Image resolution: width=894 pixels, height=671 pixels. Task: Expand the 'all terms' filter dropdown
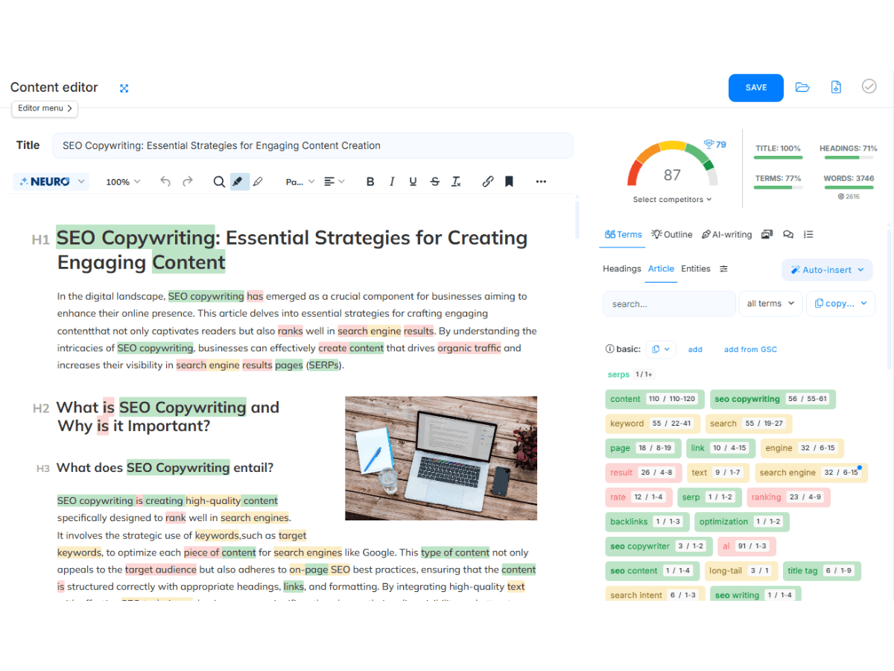pos(770,303)
